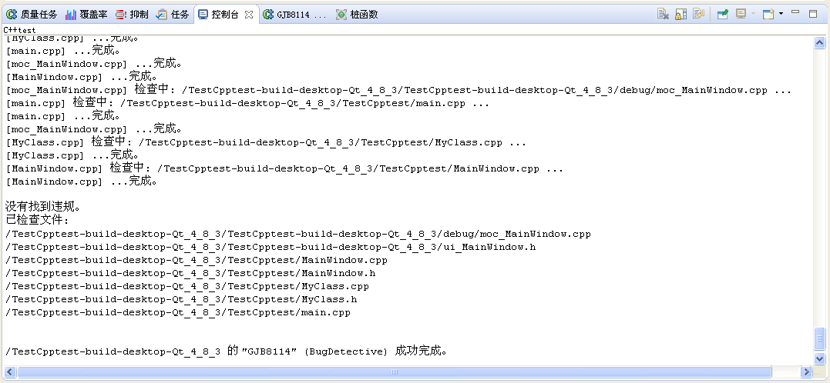Clear the console output
The height and width of the screenshot is (383, 830).
[663, 15]
